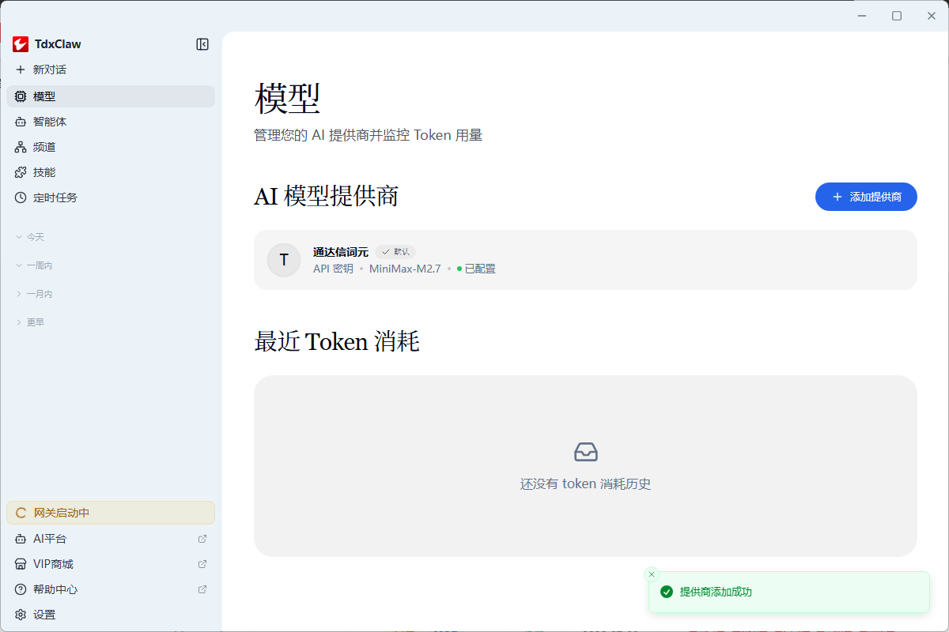Click the 提供商添加成功 notification text
Screen dimensions: 949x632
(x=716, y=592)
